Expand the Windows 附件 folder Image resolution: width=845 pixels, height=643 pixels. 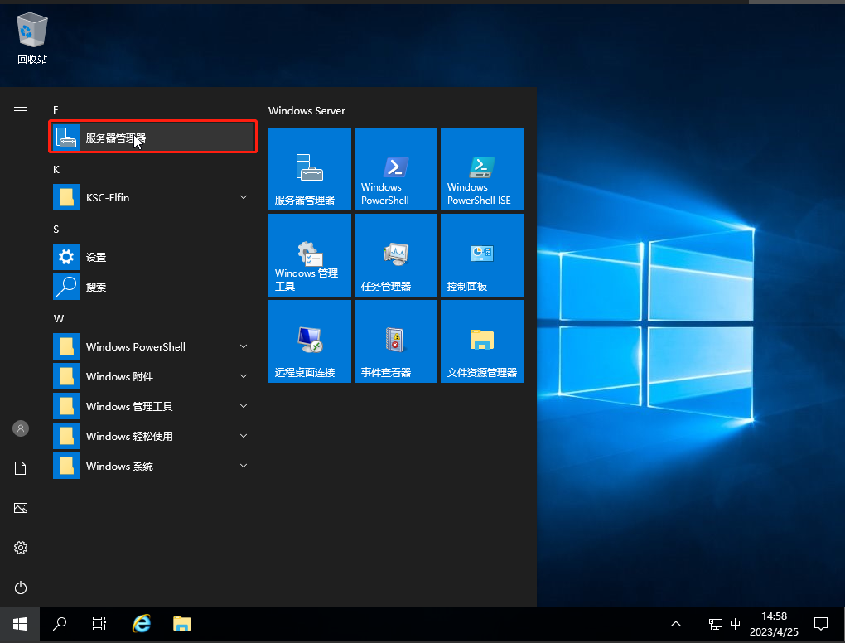[153, 377]
